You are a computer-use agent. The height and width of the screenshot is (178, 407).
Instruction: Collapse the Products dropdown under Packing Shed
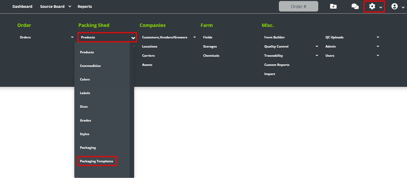click(x=133, y=38)
